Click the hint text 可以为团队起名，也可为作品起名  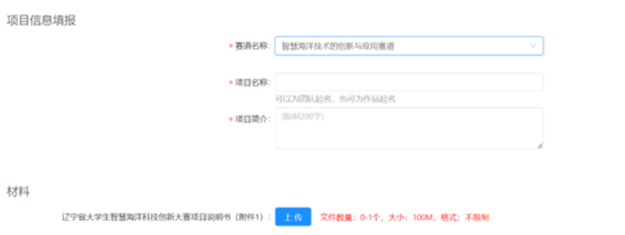click(x=335, y=99)
